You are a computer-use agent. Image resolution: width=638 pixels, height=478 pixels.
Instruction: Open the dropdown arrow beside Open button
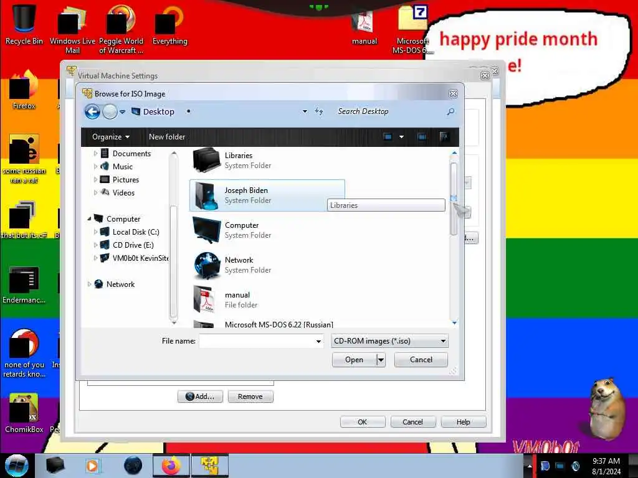coord(381,360)
